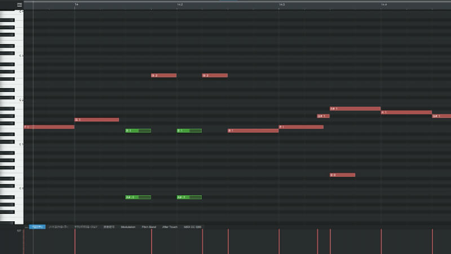Switch to the After Touch lane tab
This screenshot has width=451, height=254.
pyautogui.click(x=170, y=227)
